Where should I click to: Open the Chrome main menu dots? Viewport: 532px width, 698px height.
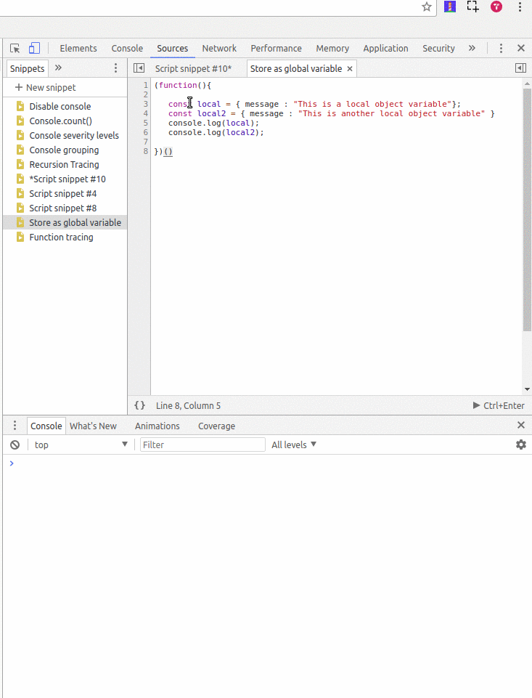click(x=520, y=7)
